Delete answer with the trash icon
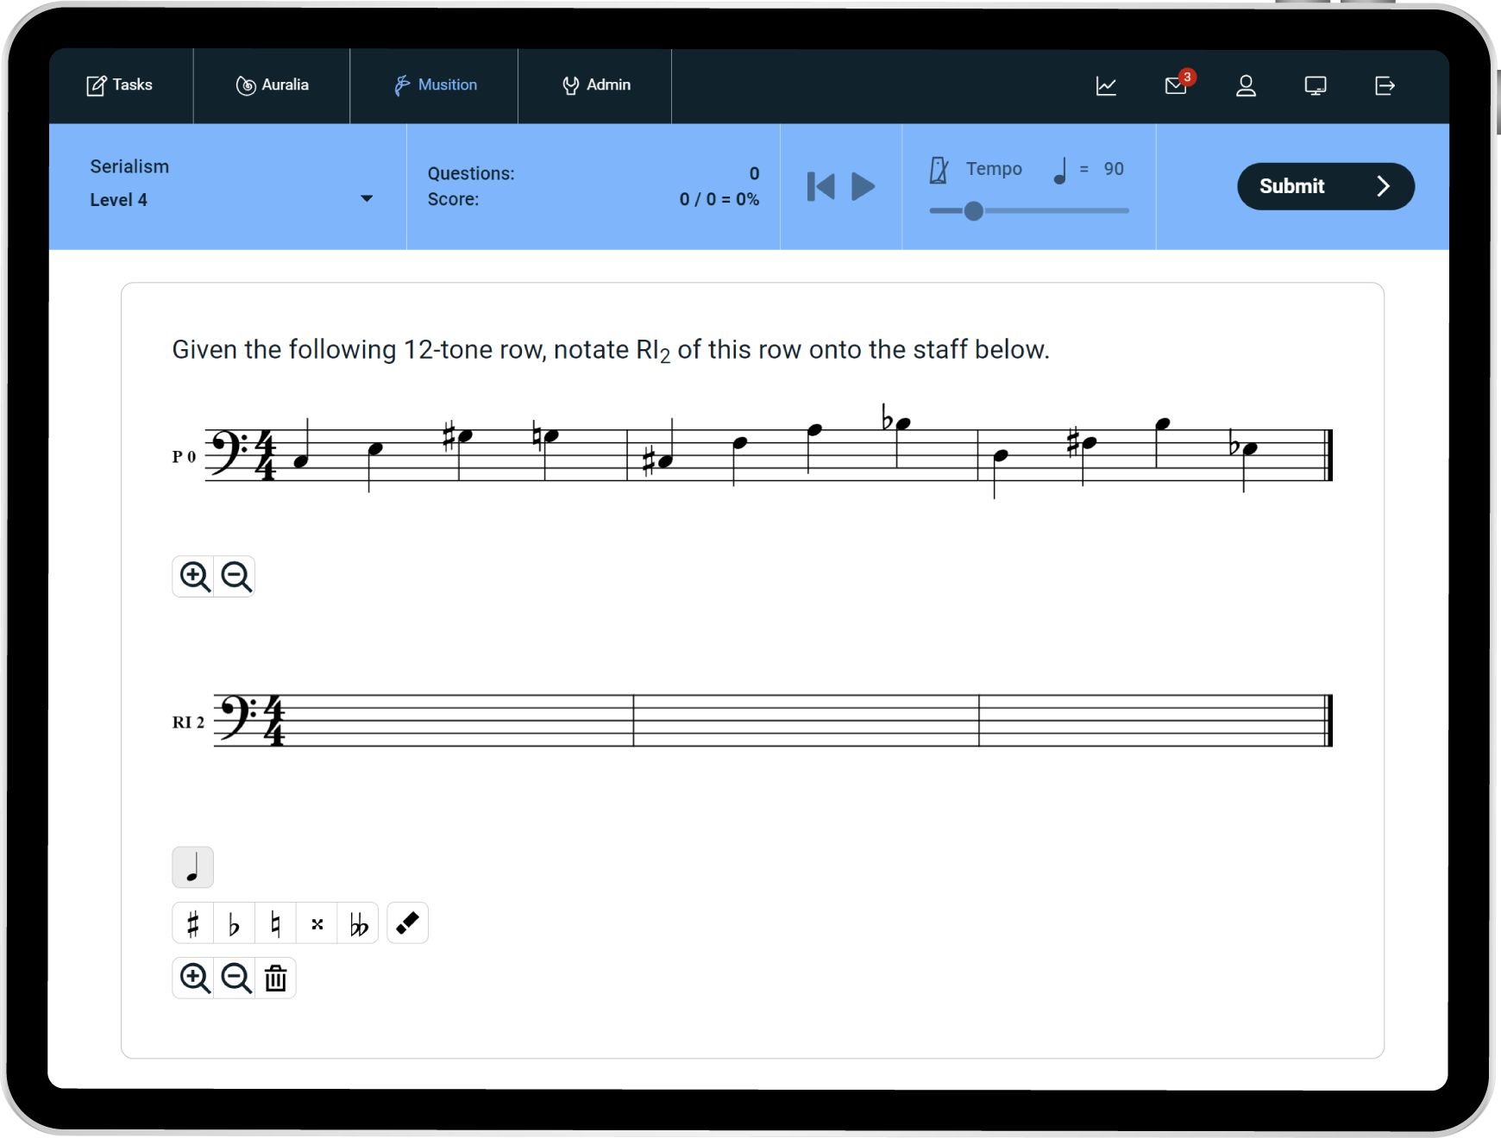The width and height of the screenshot is (1501, 1138). coord(275,979)
